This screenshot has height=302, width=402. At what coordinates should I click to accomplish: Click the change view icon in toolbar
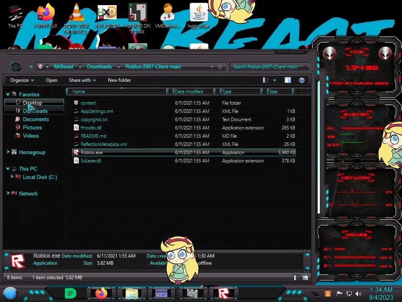pos(266,80)
